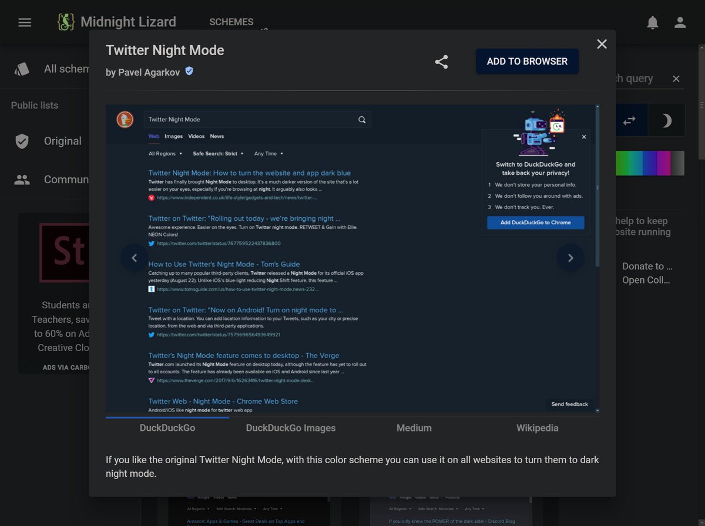Viewport: 705px width, 526px height.
Task: Open the notifications bell
Action: pyautogui.click(x=652, y=22)
